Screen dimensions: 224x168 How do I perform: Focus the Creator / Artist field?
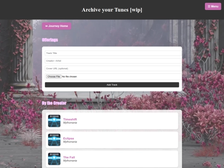pos(113,61)
